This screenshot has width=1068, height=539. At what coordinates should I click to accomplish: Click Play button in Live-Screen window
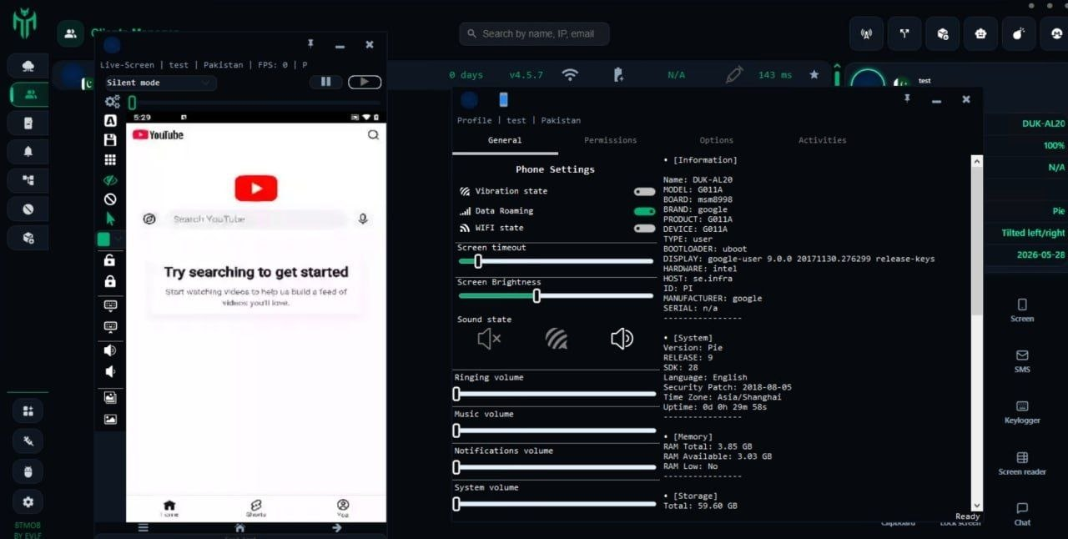[365, 82]
